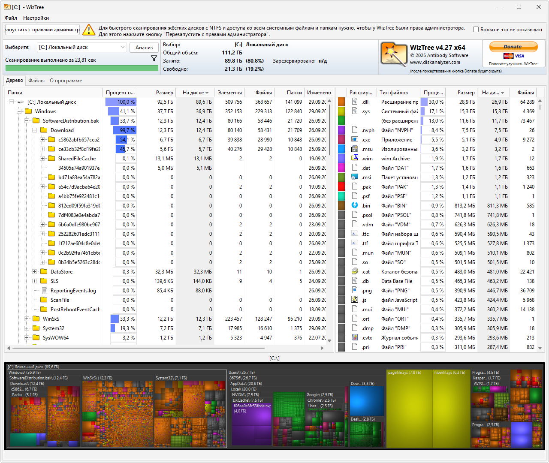Collapse the Download folder node
This screenshot has height=463, width=549.
[x=34, y=130]
